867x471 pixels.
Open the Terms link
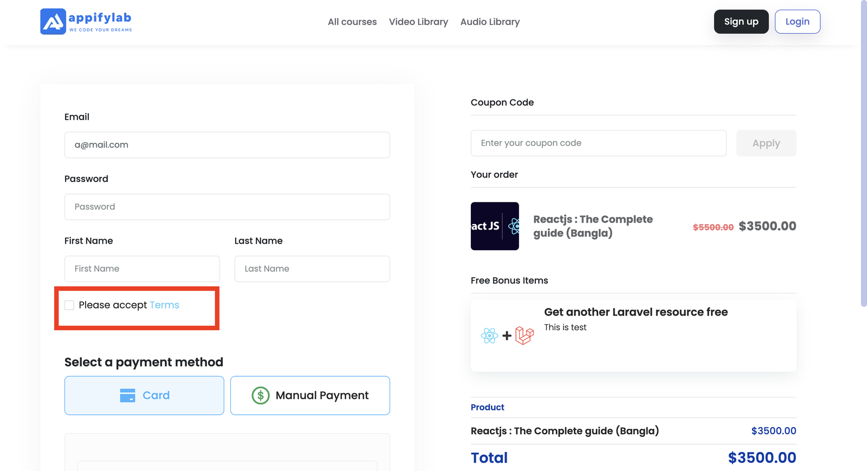pyautogui.click(x=164, y=305)
